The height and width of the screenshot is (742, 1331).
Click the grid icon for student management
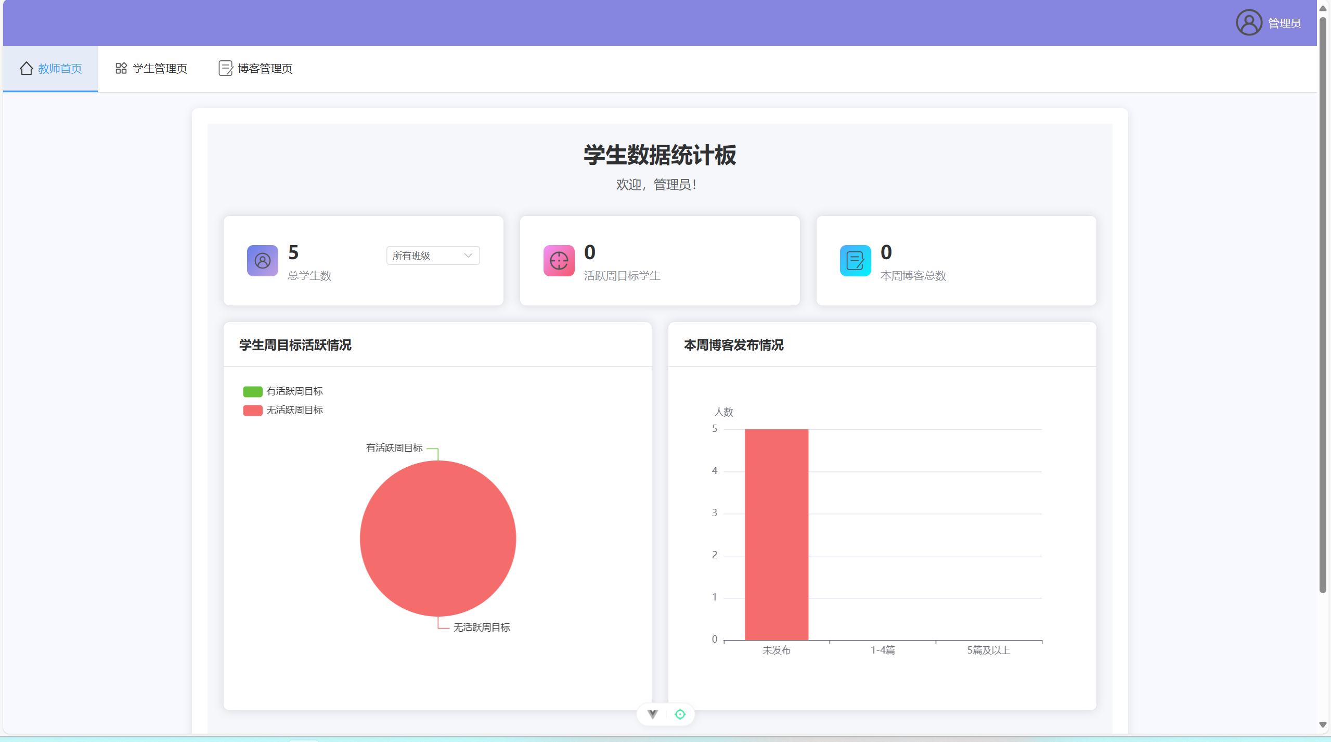pos(121,68)
